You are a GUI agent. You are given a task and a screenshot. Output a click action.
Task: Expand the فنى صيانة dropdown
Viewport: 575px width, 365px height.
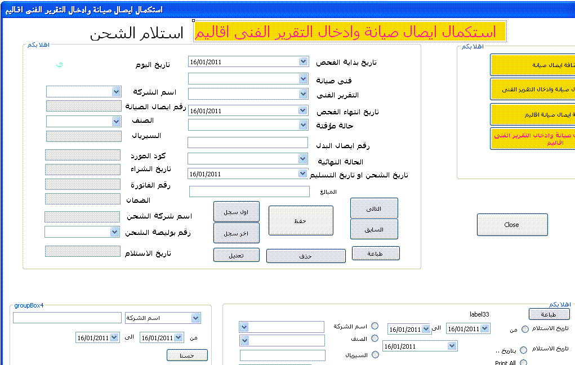click(x=303, y=78)
